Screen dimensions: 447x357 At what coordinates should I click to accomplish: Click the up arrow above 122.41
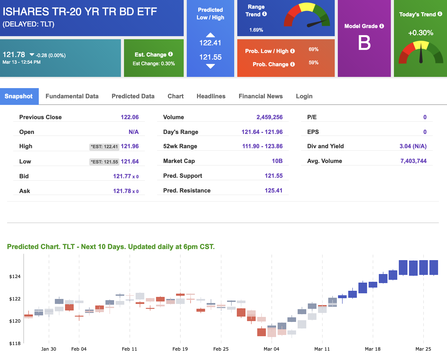point(210,35)
